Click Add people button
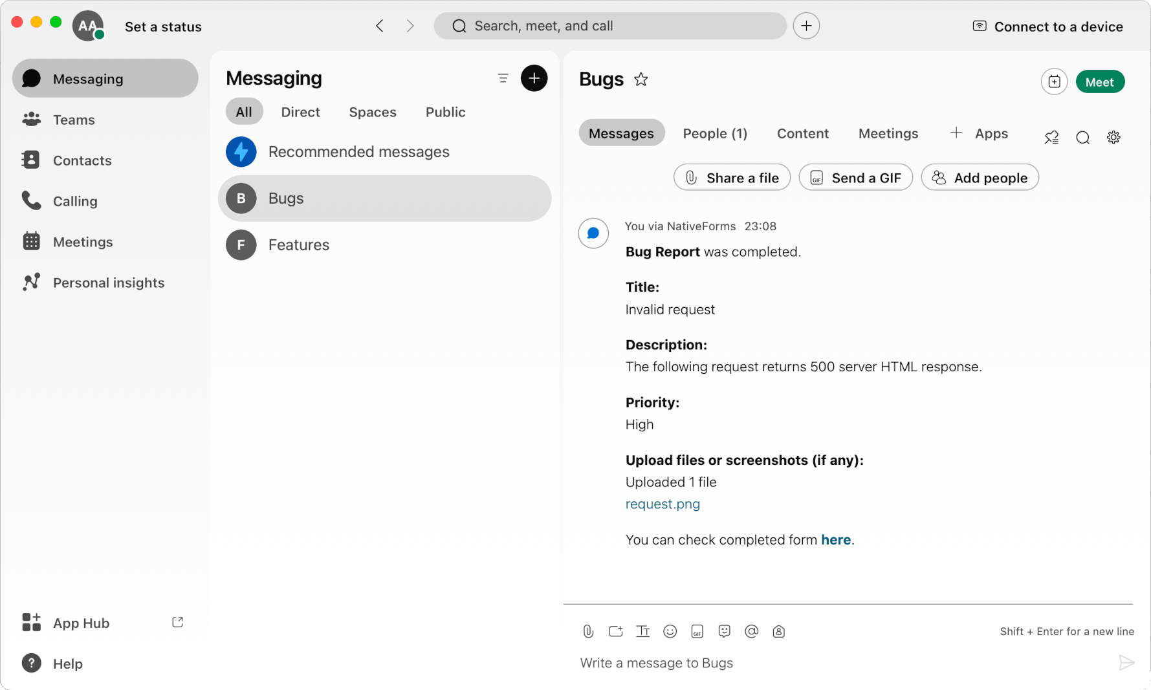 click(x=980, y=177)
